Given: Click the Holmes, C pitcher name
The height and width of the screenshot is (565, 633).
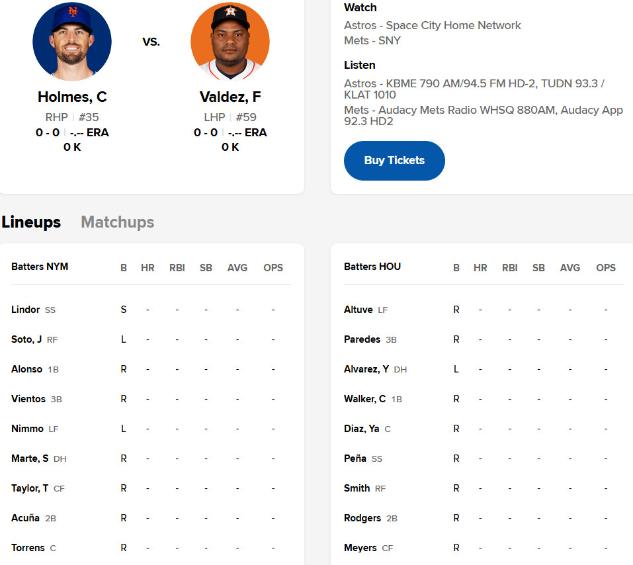Looking at the screenshot, I should pos(72,97).
